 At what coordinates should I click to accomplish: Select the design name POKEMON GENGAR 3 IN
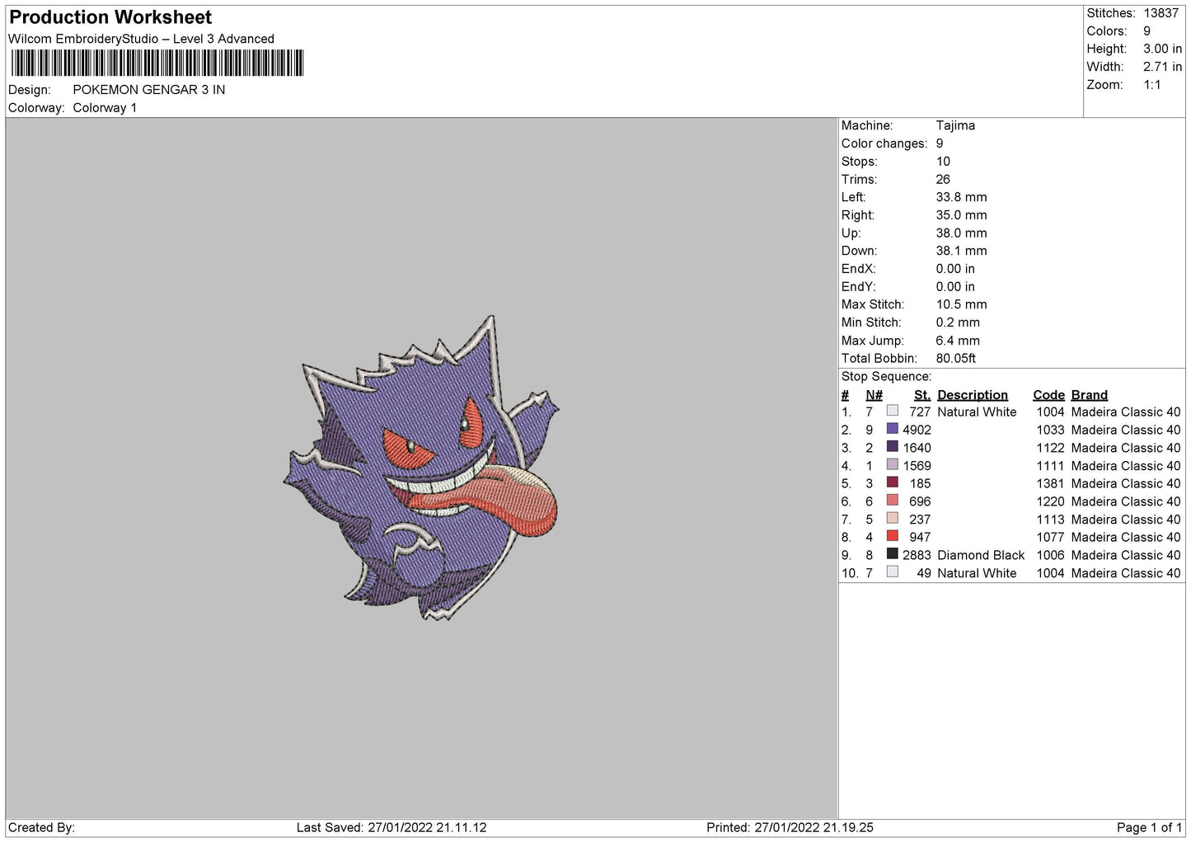149,90
